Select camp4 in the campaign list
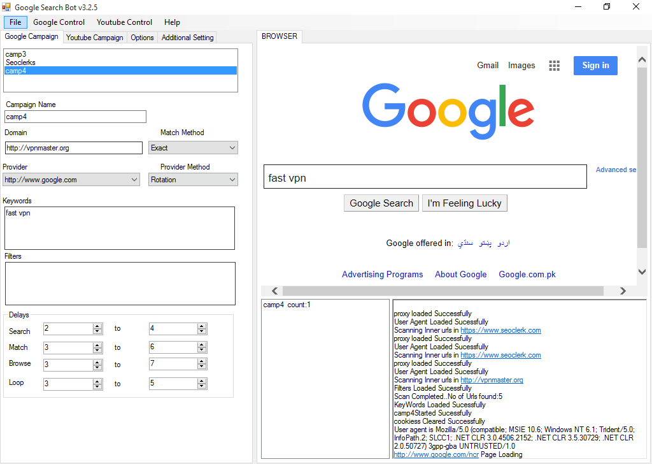The width and height of the screenshot is (652, 464). tap(120, 71)
